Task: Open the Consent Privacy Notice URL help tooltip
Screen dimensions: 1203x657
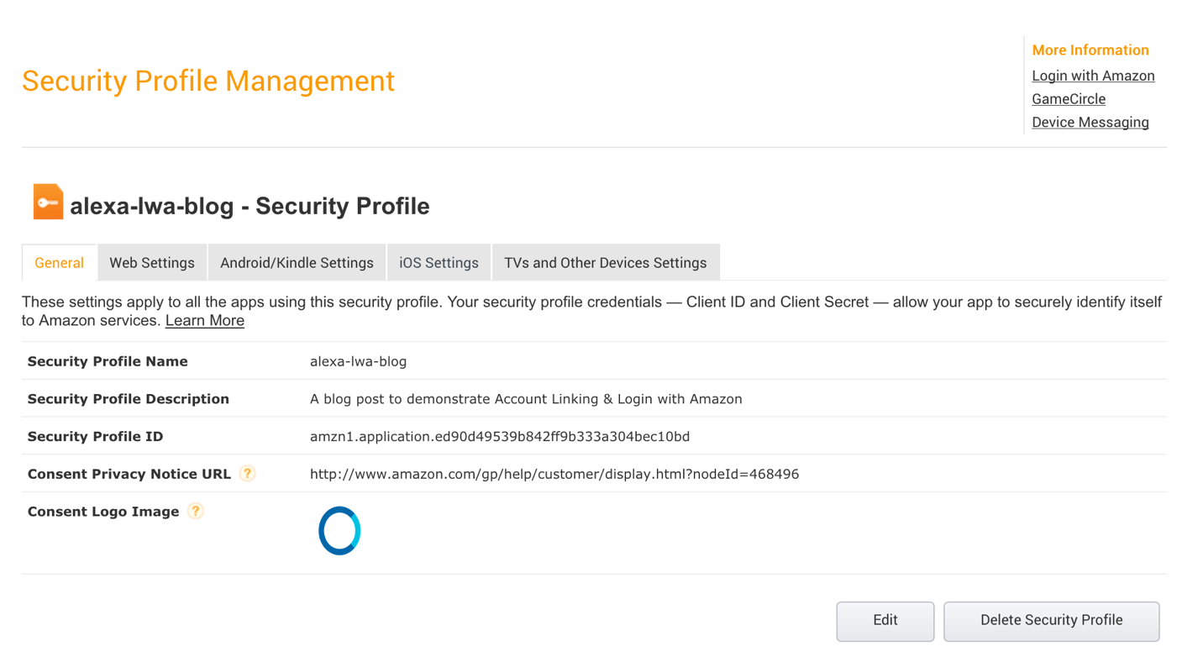Action: pyautogui.click(x=248, y=474)
